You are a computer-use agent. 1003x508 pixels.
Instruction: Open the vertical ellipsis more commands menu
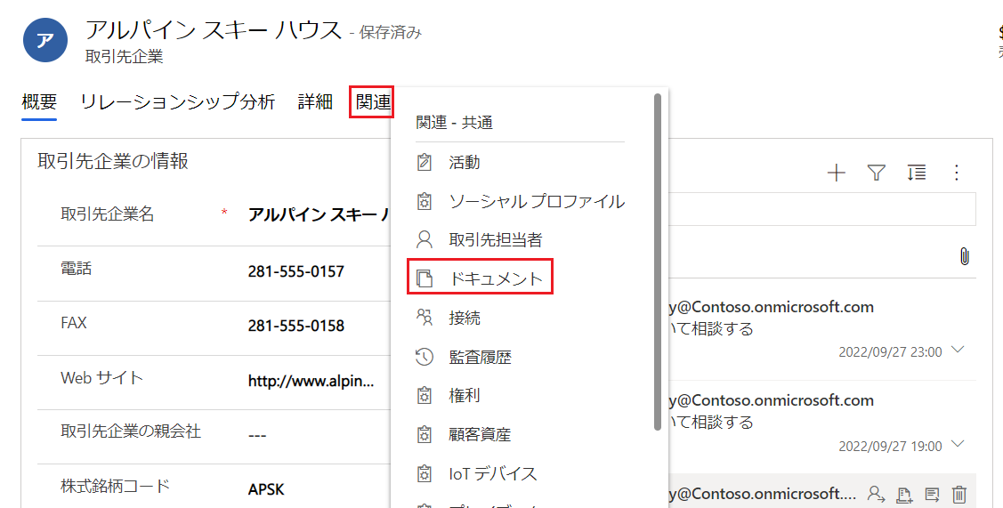957,173
